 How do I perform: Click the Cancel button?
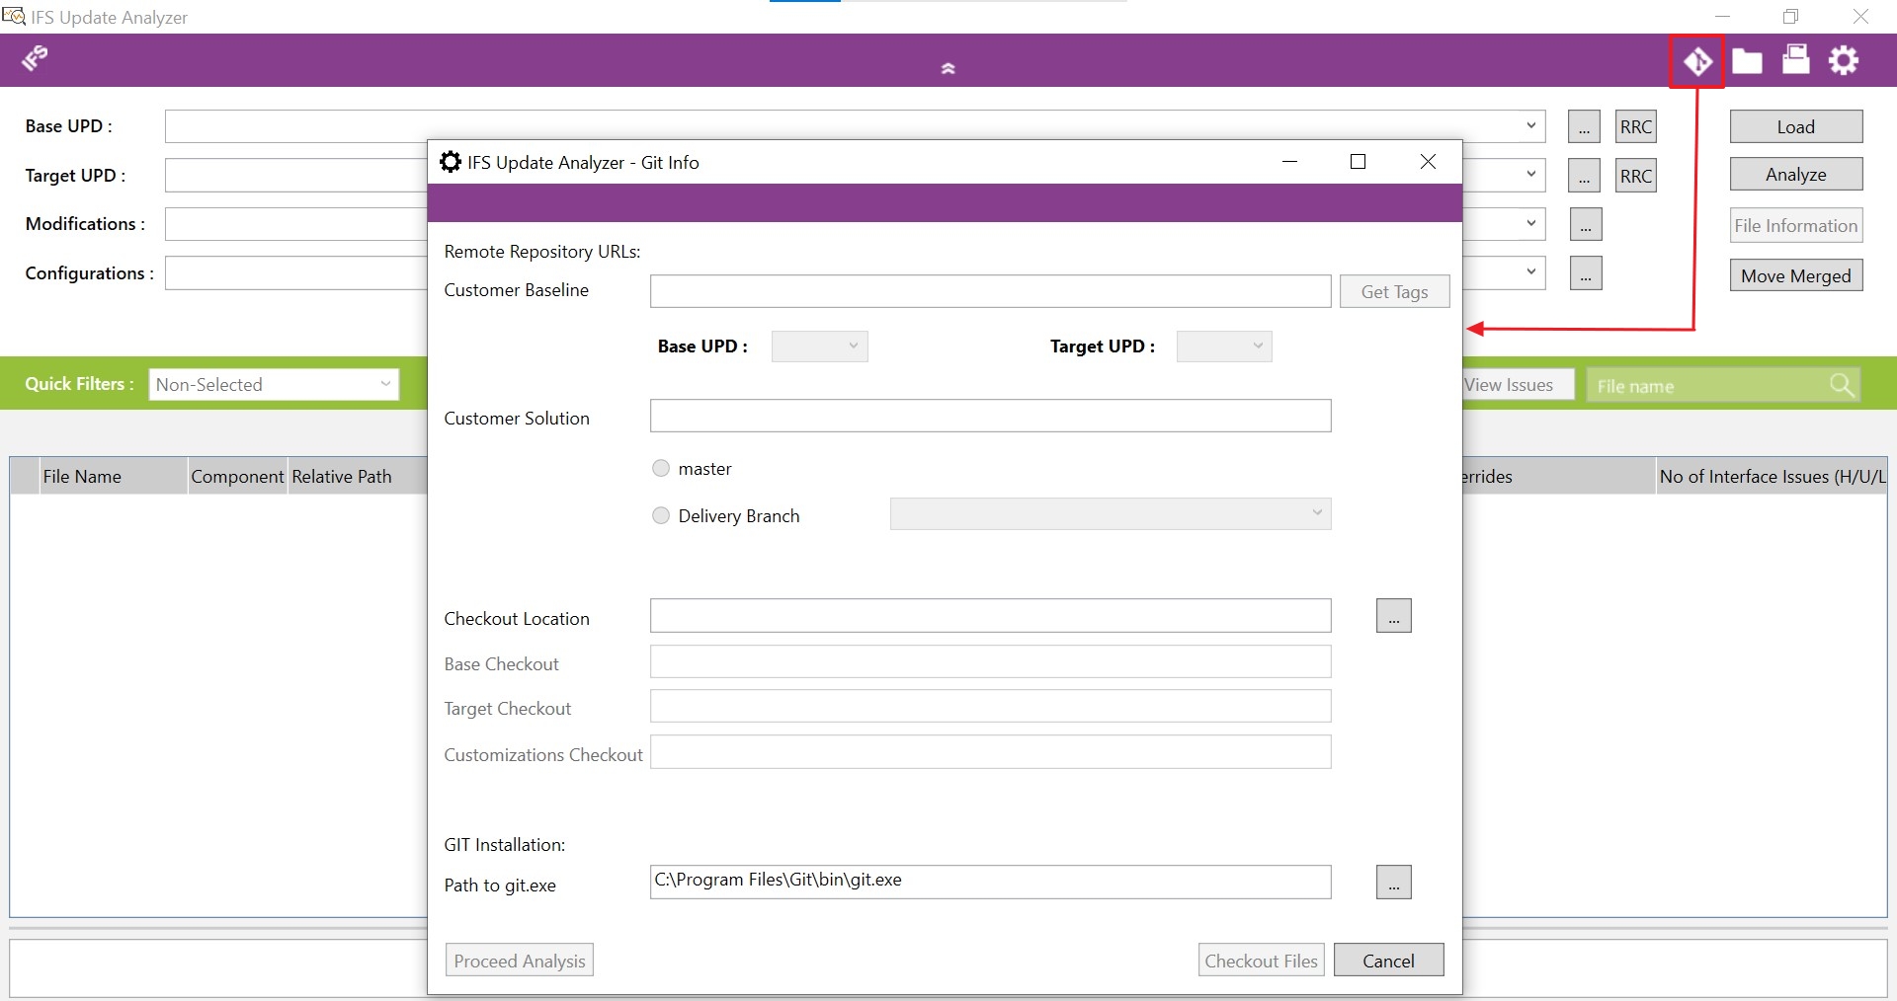coord(1388,961)
